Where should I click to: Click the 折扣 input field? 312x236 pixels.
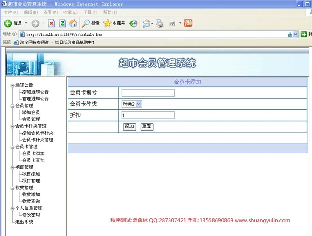click(x=148, y=115)
